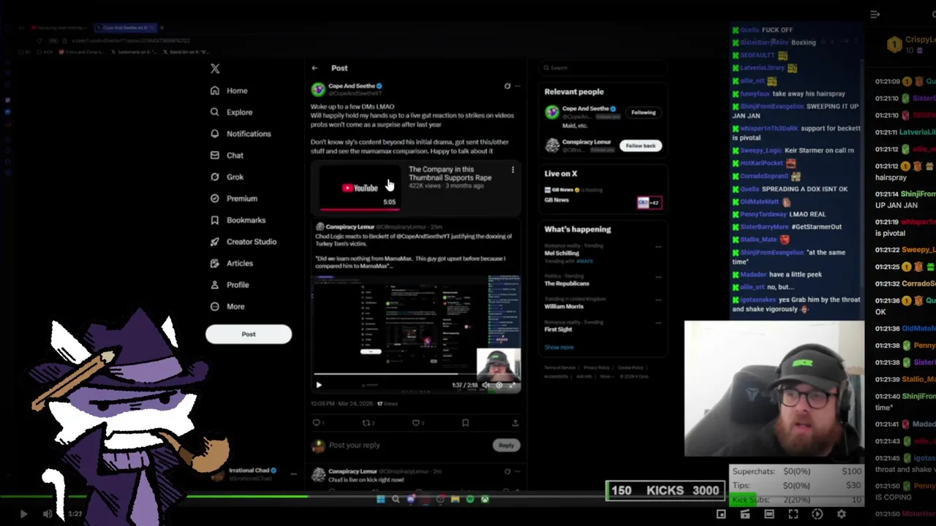Click the X logo in the sidebar
Viewport: 936px width, 526px height.
pyautogui.click(x=215, y=68)
